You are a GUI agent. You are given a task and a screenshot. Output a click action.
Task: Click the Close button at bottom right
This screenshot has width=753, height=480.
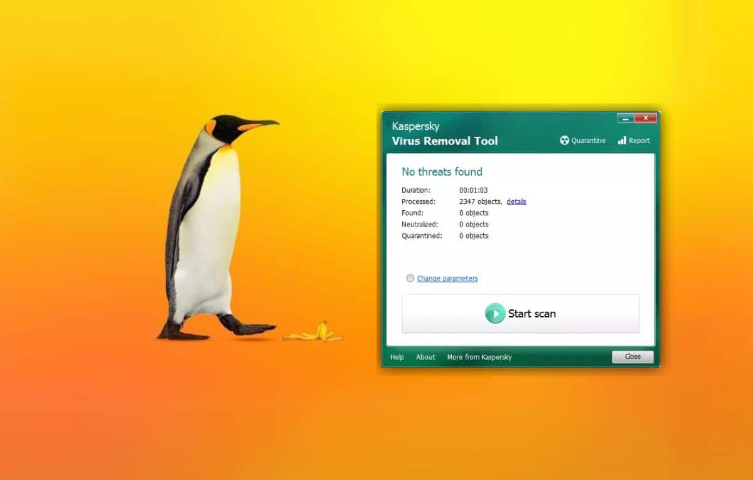coord(633,356)
